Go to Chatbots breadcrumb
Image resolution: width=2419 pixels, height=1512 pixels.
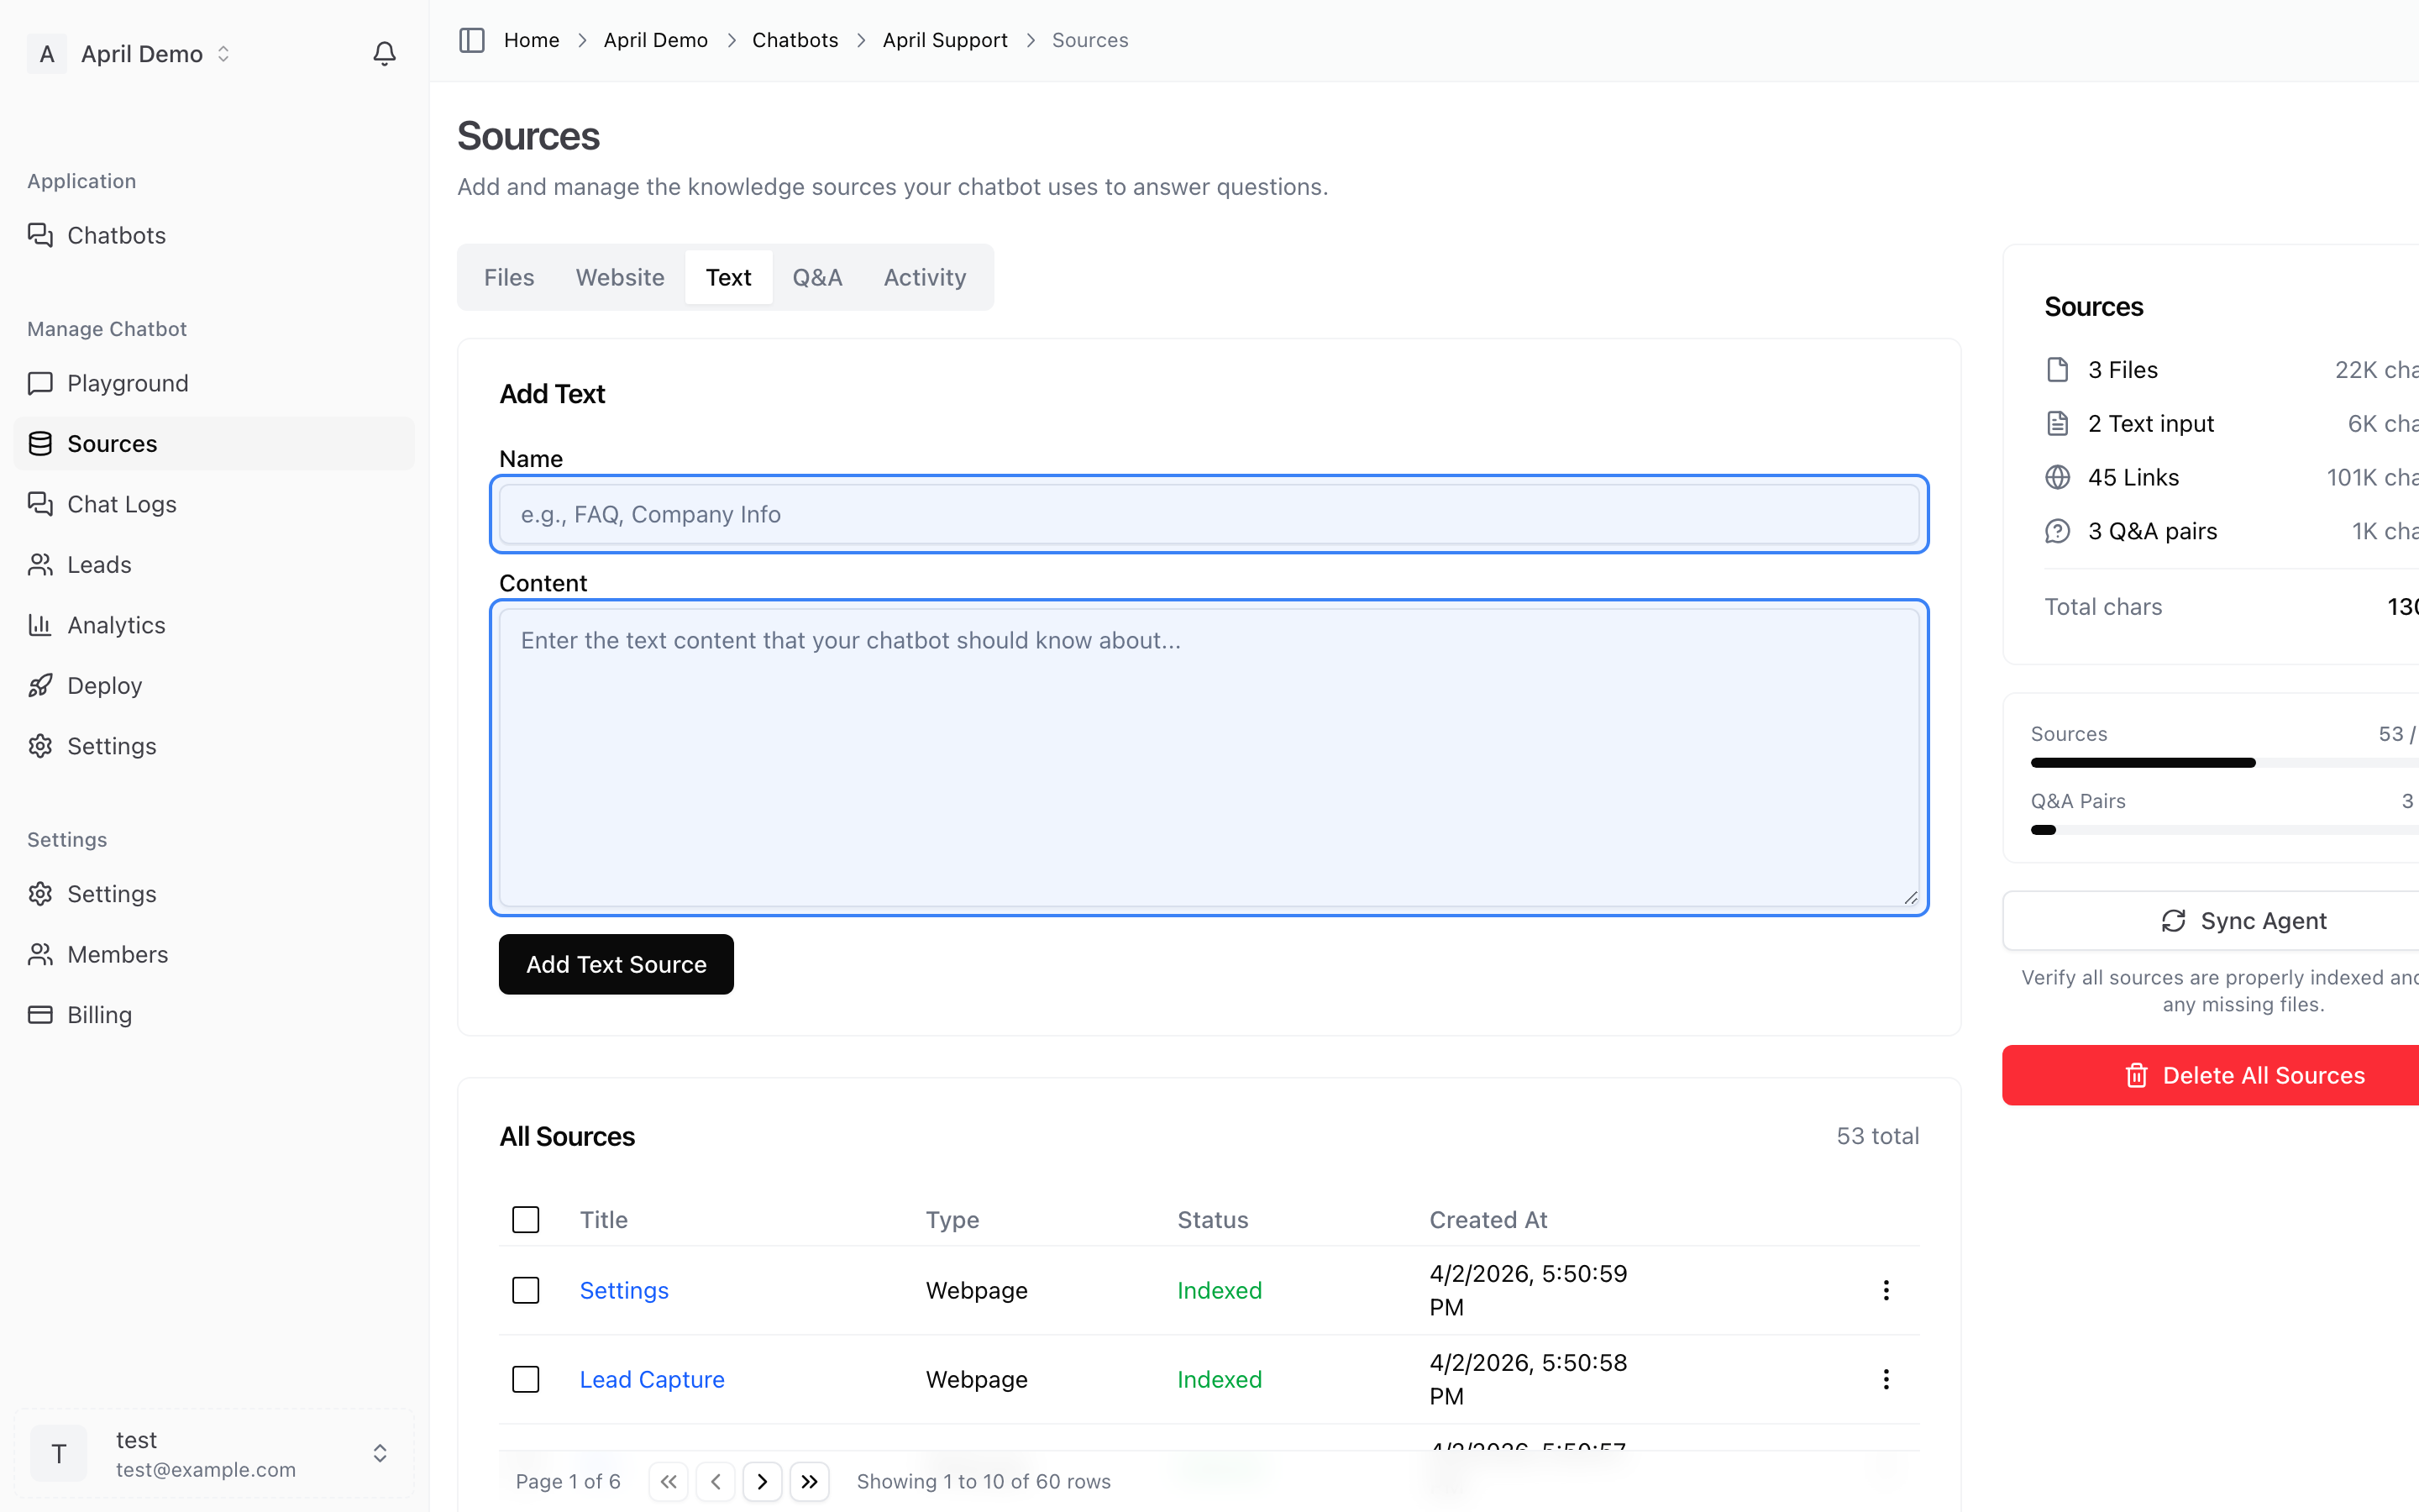pos(795,40)
